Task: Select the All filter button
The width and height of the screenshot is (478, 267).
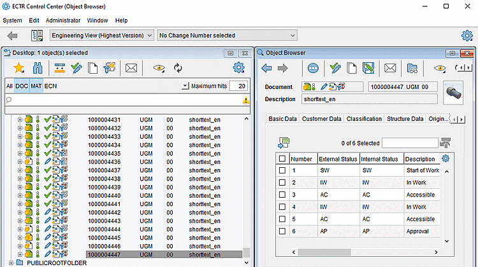Action: [x=9, y=86]
